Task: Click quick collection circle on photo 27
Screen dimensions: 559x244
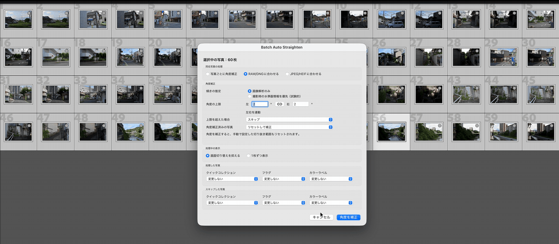Action: point(439,51)
